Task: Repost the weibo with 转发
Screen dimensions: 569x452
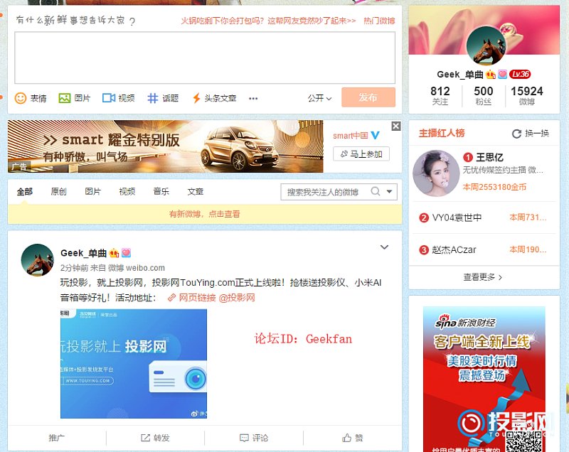Action: [155, 438]
